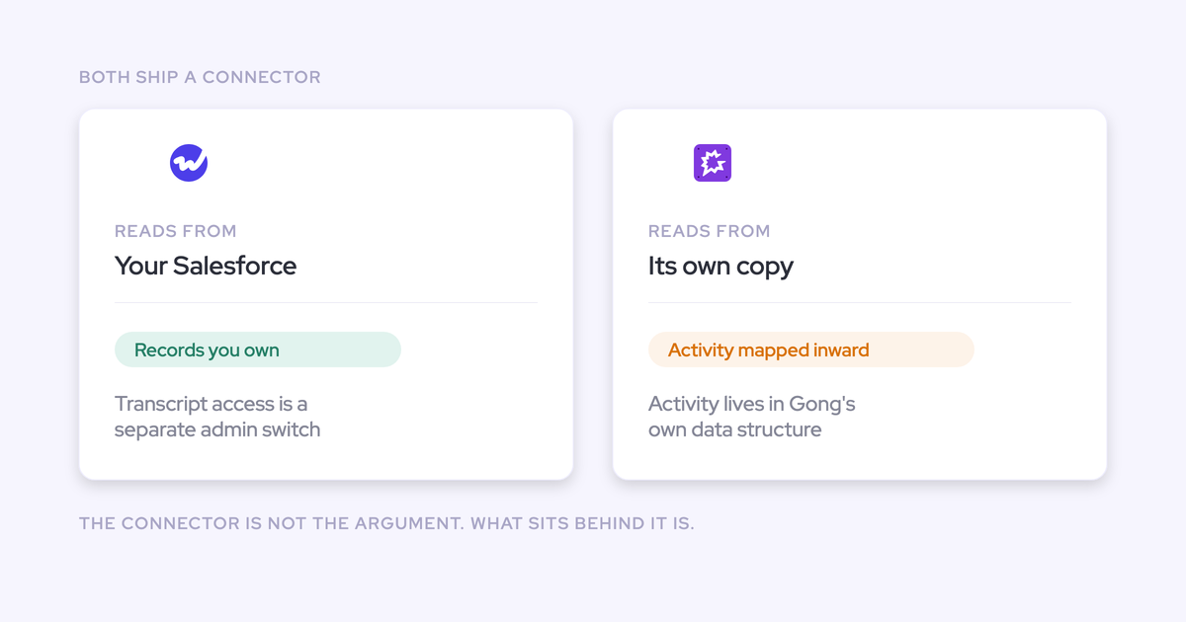Click the 'own data structure' text line
This screenshot has height=622, width=1186.
point(735,429)
